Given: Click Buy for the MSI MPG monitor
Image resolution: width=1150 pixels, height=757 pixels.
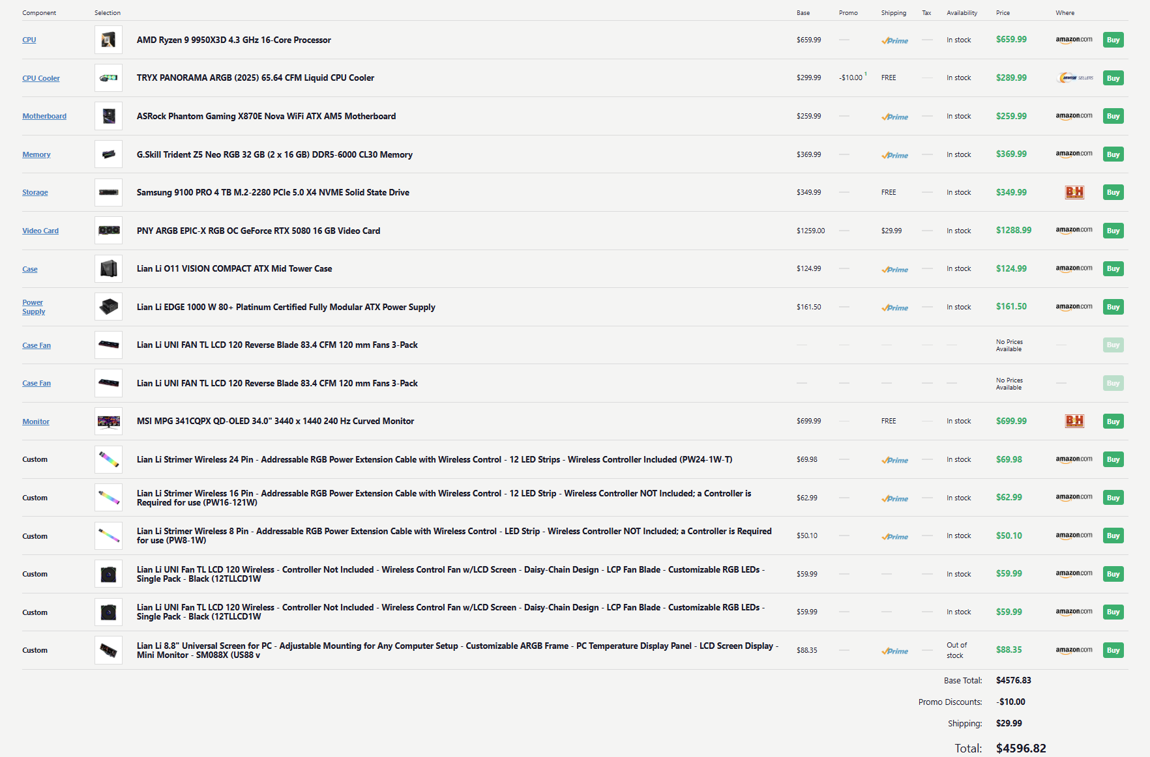Looking at the screenshot, I should [1113, 421].
